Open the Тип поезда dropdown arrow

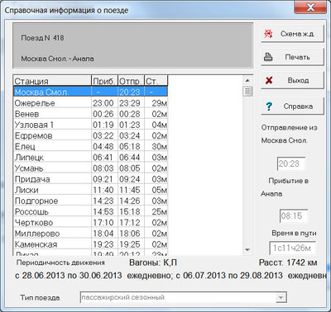[281, 297]
